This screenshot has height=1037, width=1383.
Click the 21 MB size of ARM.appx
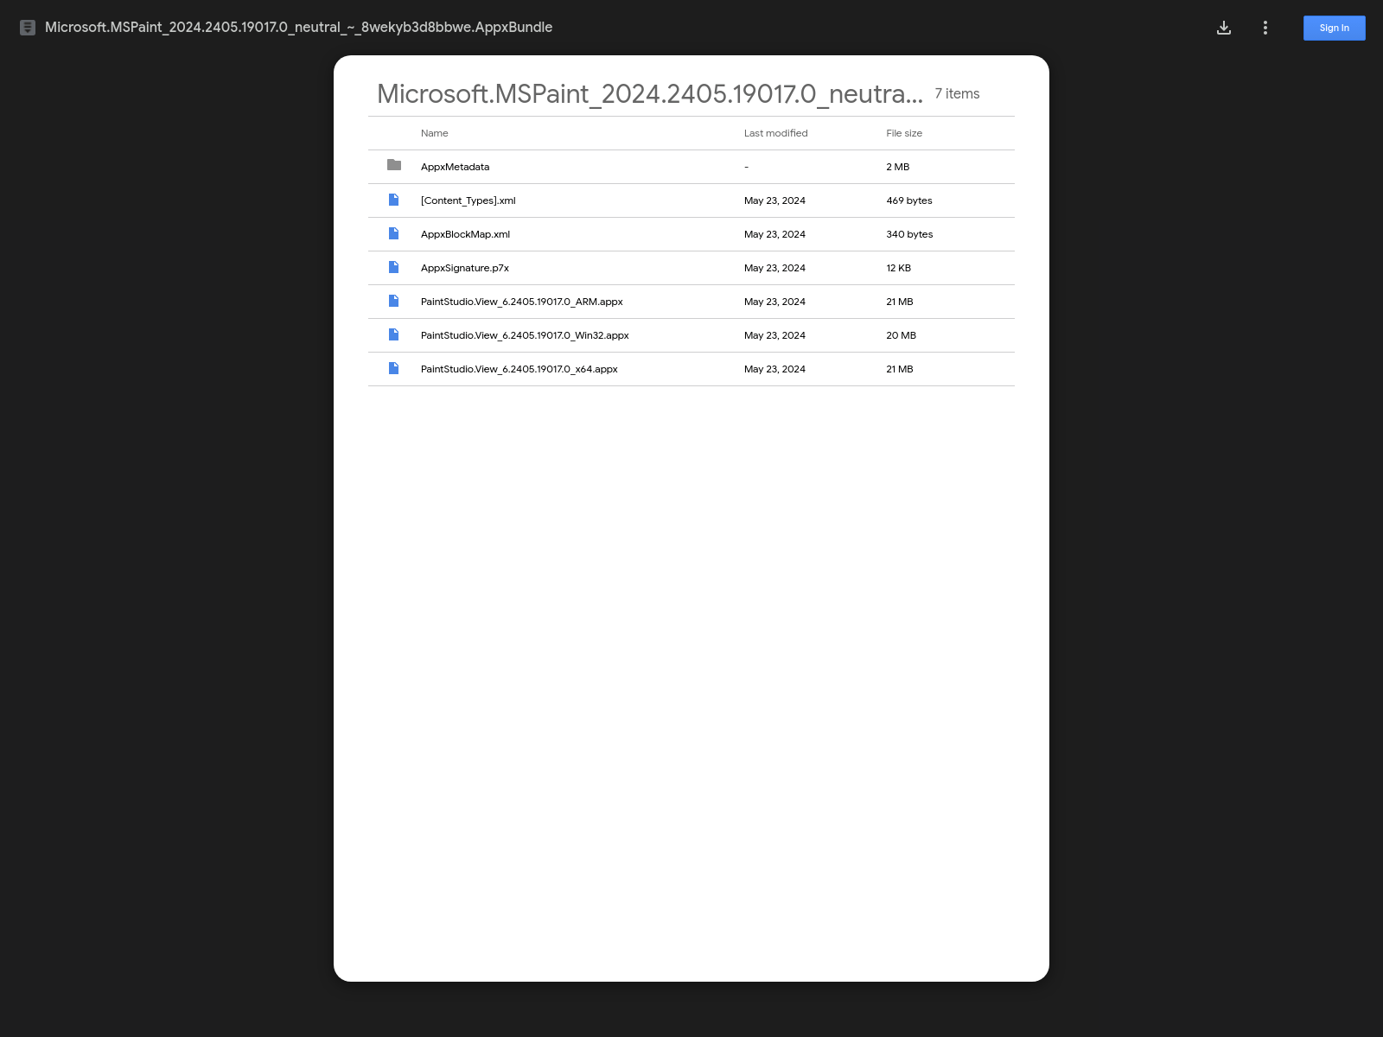(x=900, y=302)
